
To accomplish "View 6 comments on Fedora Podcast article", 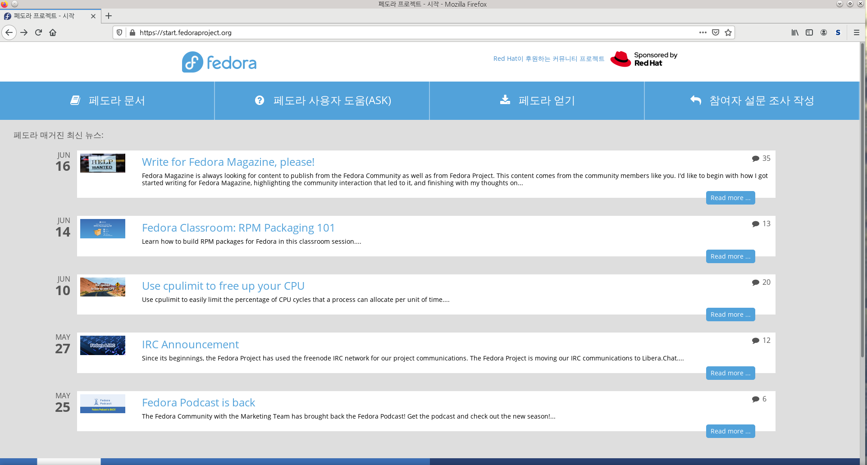I will (759, 399).
